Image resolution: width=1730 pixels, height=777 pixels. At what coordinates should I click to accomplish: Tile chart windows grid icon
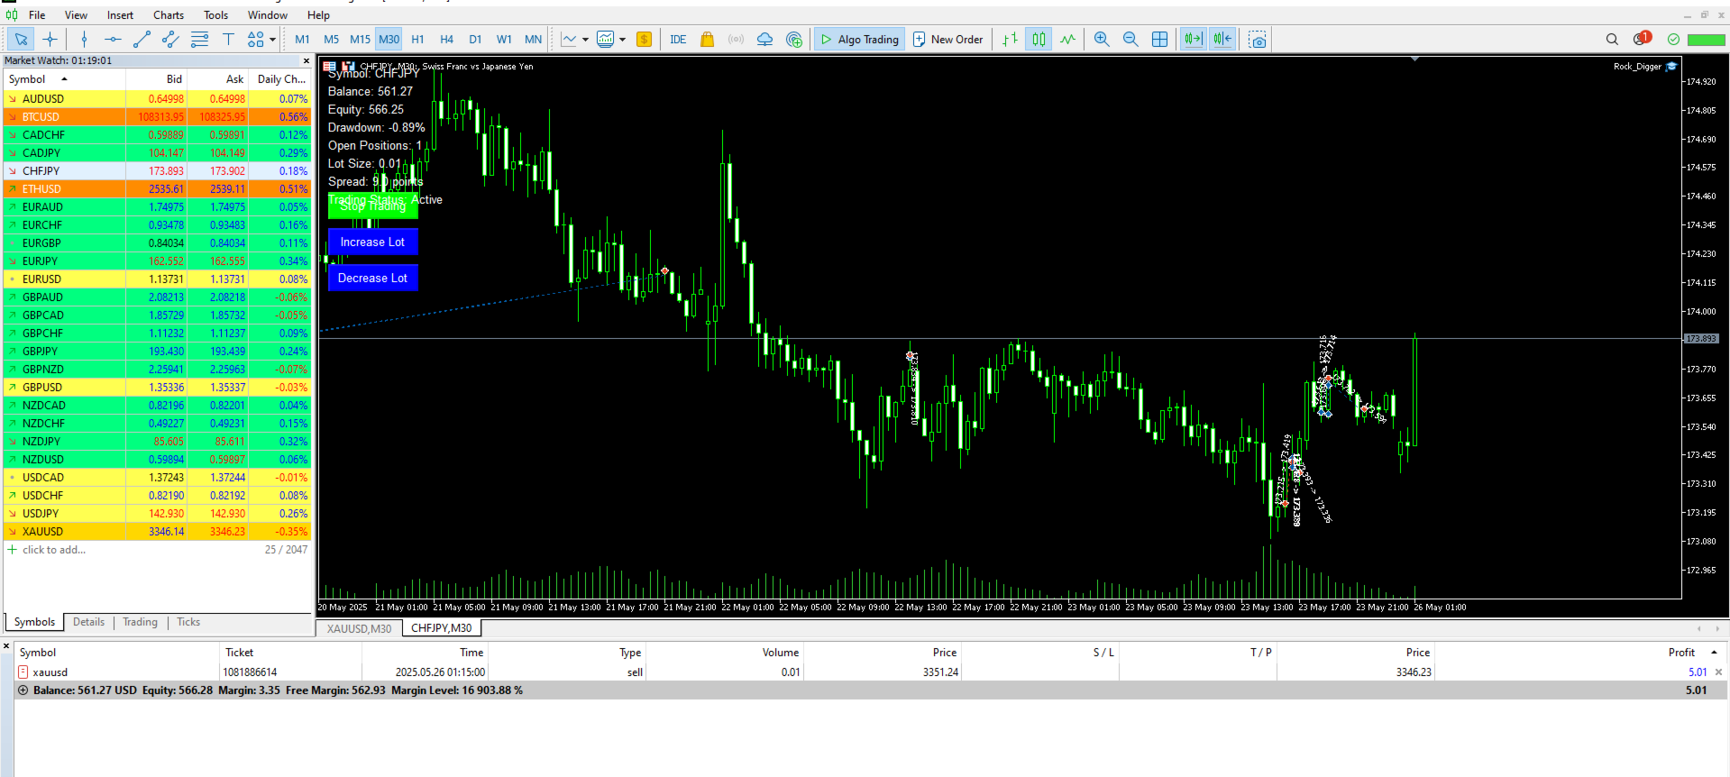tap(1159, 39)
